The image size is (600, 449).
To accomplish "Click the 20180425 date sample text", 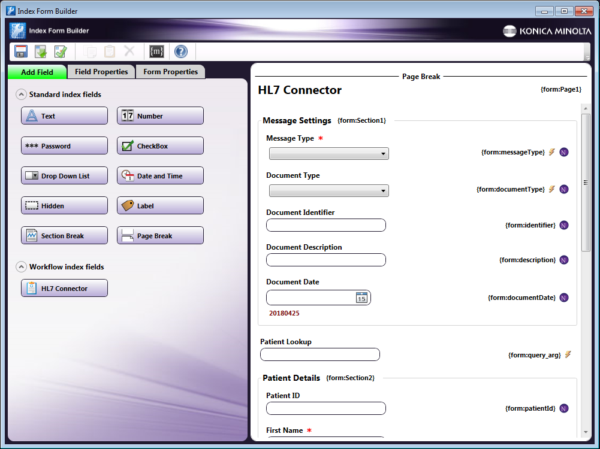I will [x=284, y=313].
